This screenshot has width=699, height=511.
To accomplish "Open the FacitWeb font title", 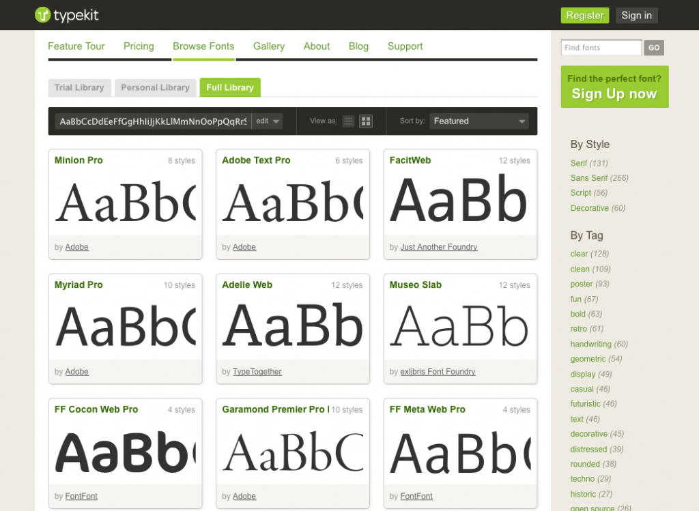I will pos(410,160).
